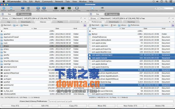Select the Preferences tab

97,22
